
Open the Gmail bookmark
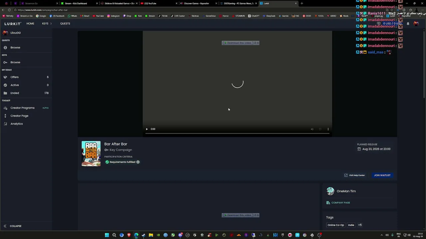pyautogui.click(x=85, y=16)
